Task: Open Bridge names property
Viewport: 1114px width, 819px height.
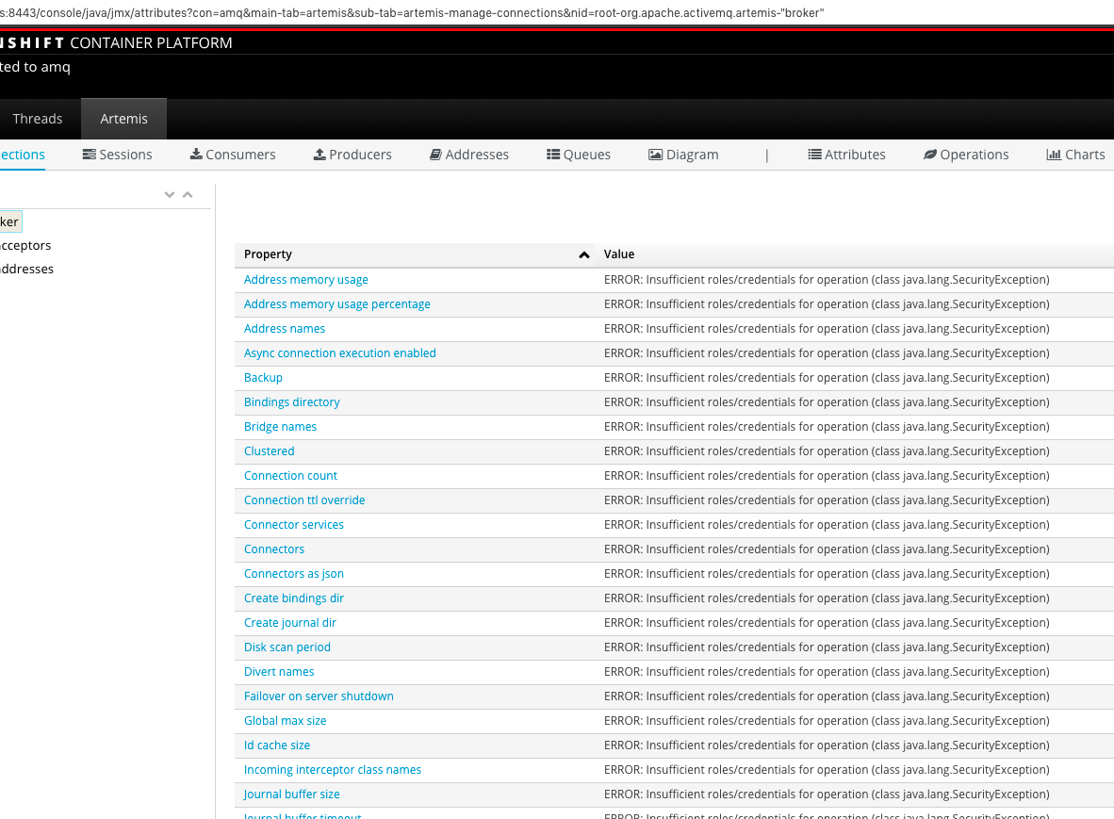Action: [280, 427]
